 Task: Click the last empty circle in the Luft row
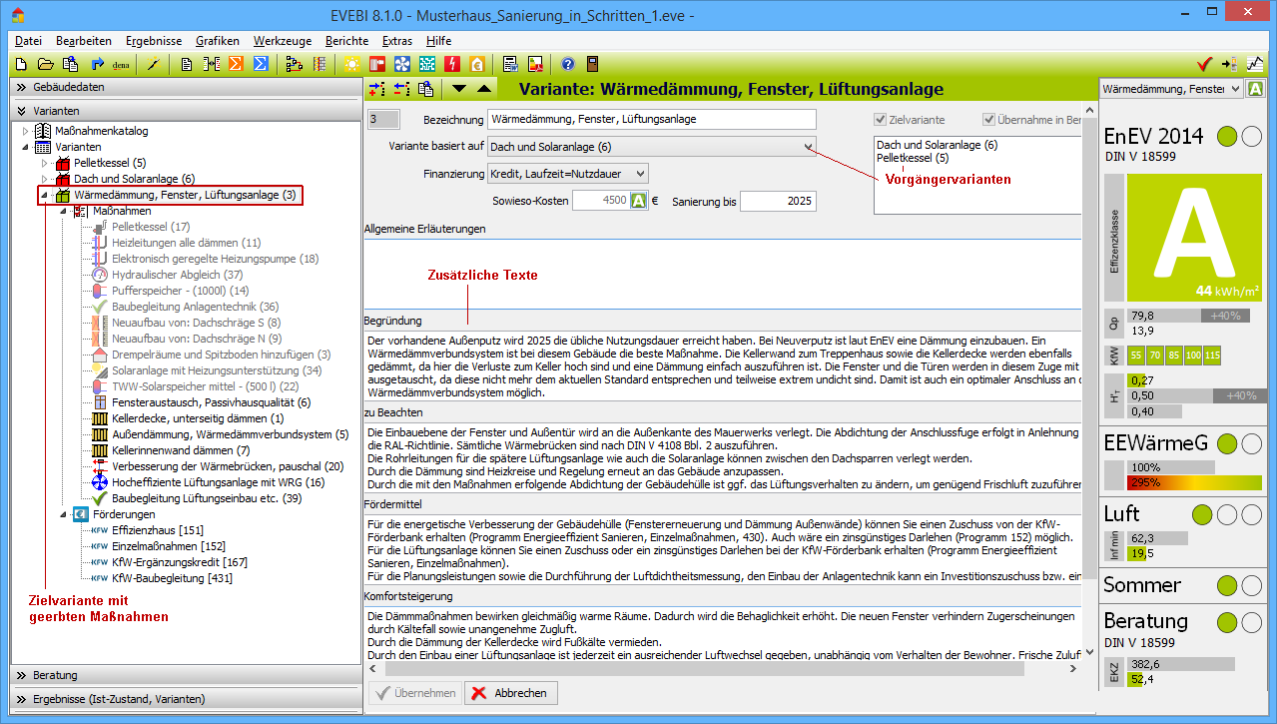(x=1252, y=514)
